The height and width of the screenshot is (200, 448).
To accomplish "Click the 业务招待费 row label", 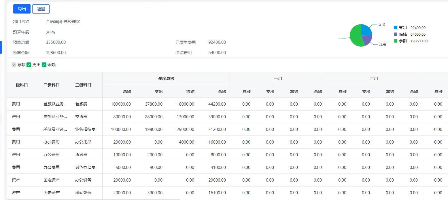I will click(85, 129).
